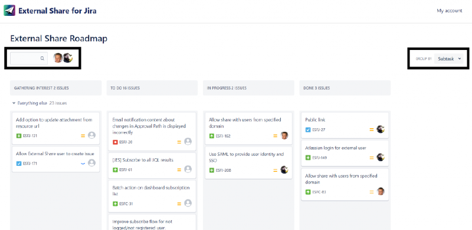Select the In Progress 2 issues column header
This screenshot has height=230, width=472.
[x=248, y=88]
